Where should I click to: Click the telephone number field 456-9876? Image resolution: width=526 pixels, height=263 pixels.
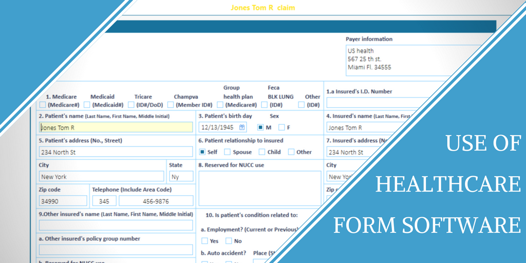[156, 201]
